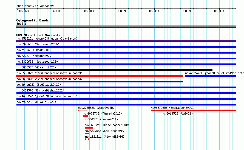The image size is (244, 150).
Task: Select the red nsv6372658 variant bar
Action: (x=194, y=110)
